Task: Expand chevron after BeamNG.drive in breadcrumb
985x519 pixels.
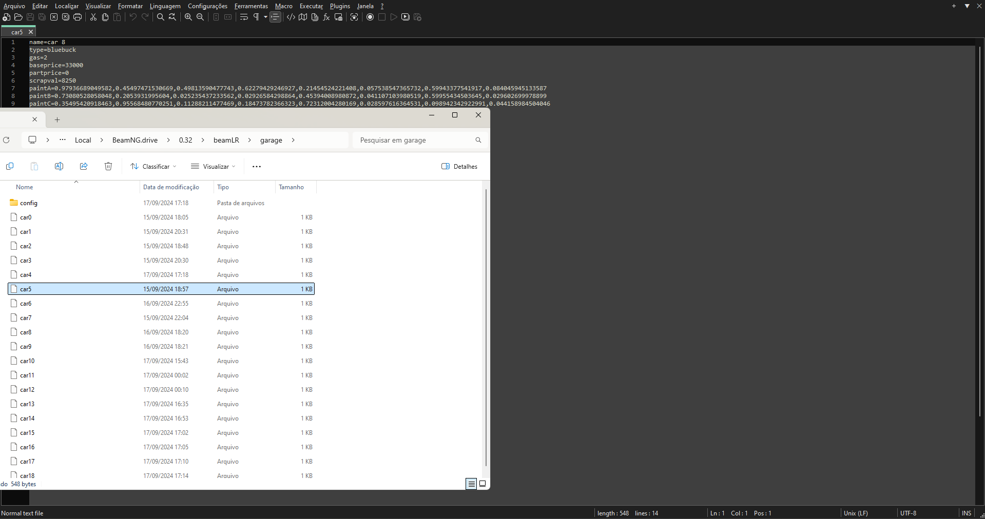Action: [x=168, y=140]
